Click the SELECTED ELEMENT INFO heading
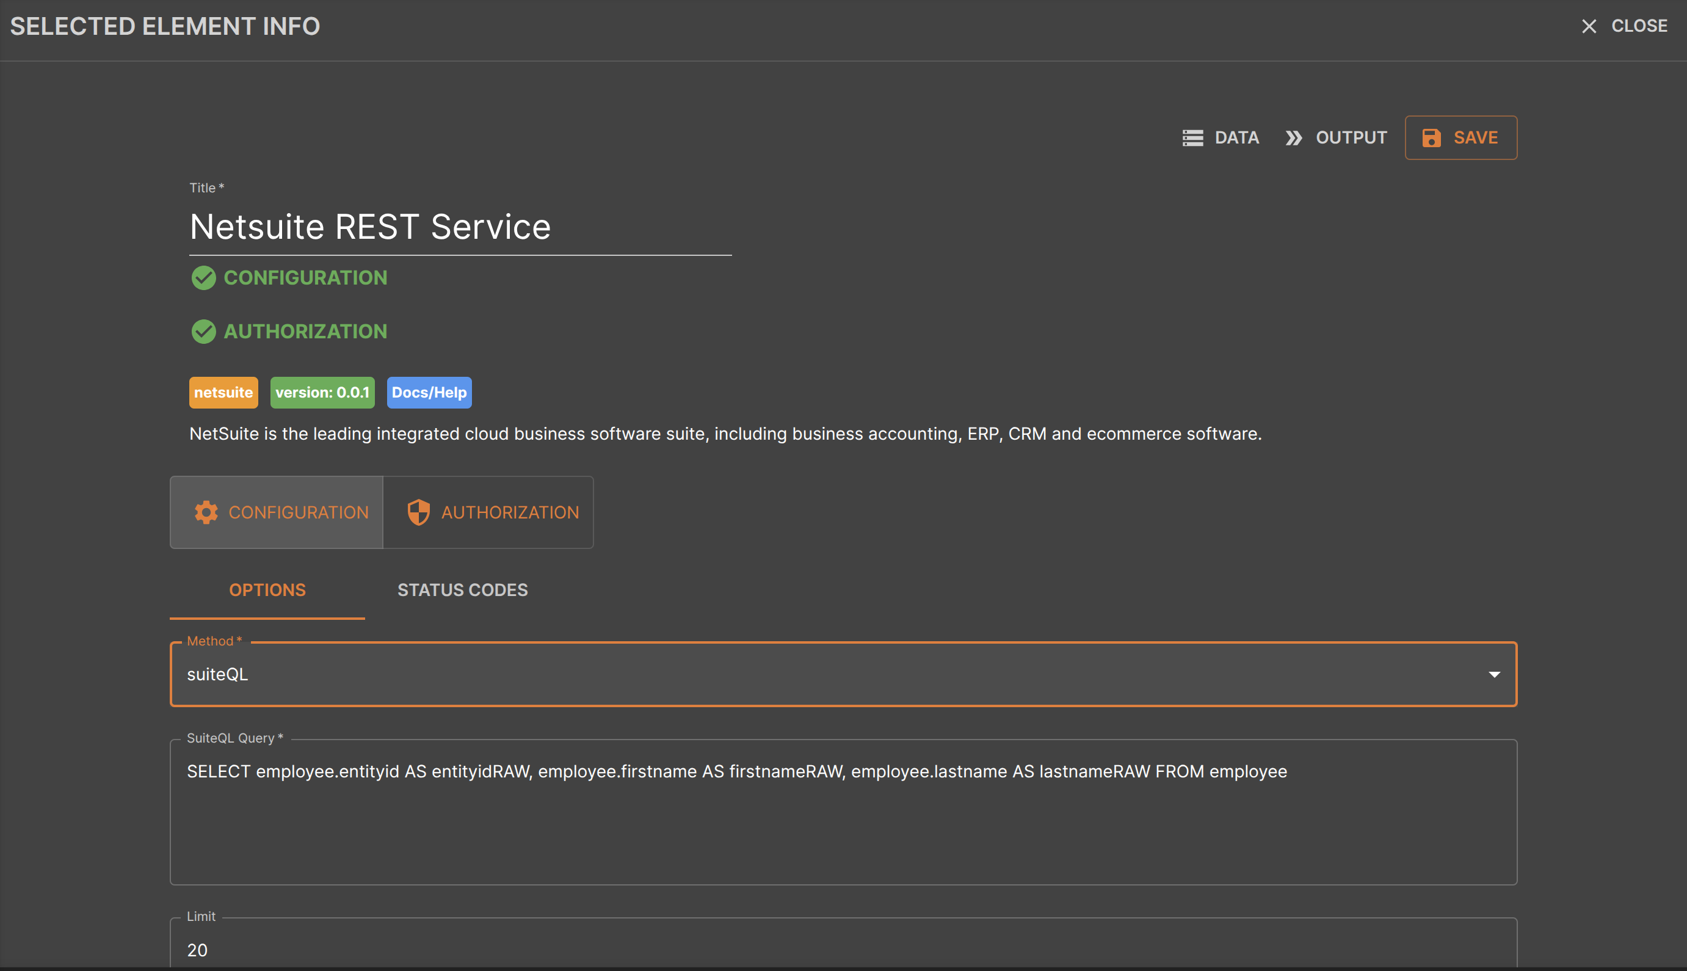Image resolution: width=1687 pixels, height=971 pixels. (x=165, y=27)
